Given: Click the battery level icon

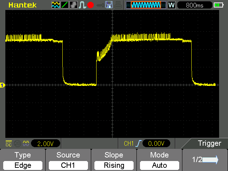Looking at the screenshot, I should 218,5.
